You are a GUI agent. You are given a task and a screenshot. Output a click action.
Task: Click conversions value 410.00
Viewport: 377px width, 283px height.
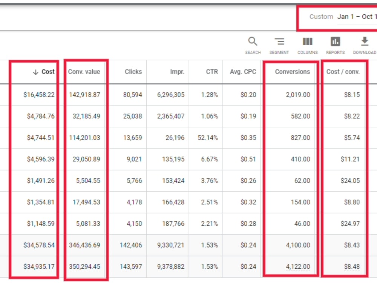[x=300, y=159]
